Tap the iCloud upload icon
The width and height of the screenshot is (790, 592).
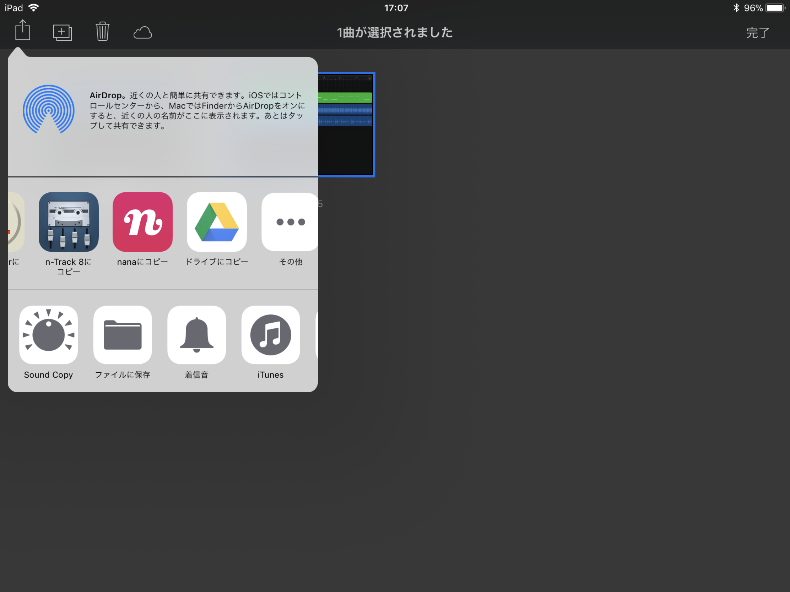pos(142,32)
